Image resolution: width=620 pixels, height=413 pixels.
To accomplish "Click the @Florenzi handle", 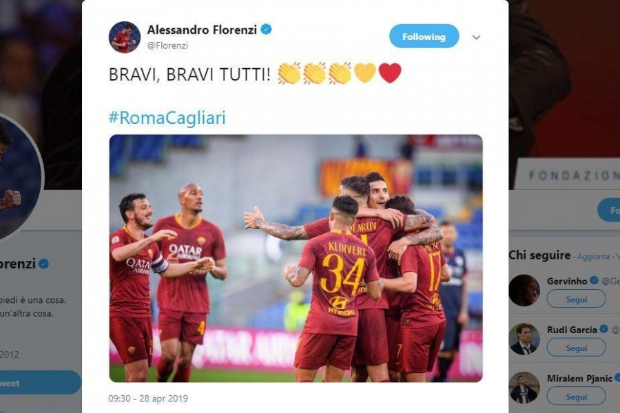I will (x=167, y=45).
